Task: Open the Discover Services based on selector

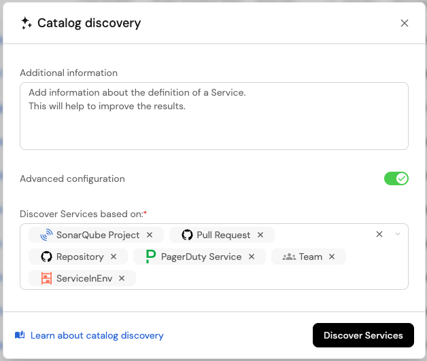Action: point(272,278)
